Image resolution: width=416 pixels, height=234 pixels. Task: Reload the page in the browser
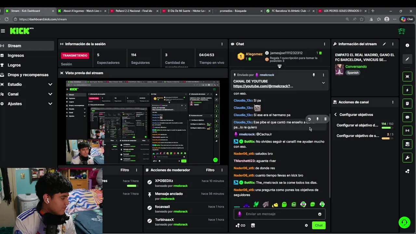[x=6, y=19]
